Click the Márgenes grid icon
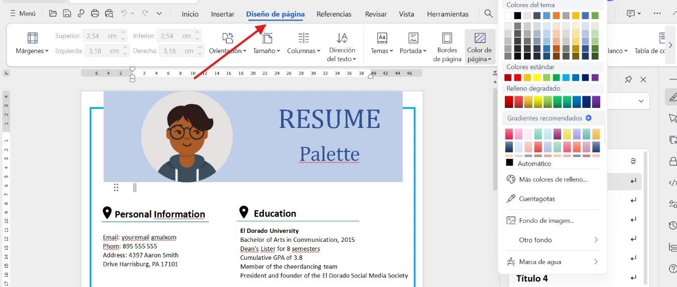Image resolution: width=677 pixels, height=287 pixels. (x=33, y=38)
